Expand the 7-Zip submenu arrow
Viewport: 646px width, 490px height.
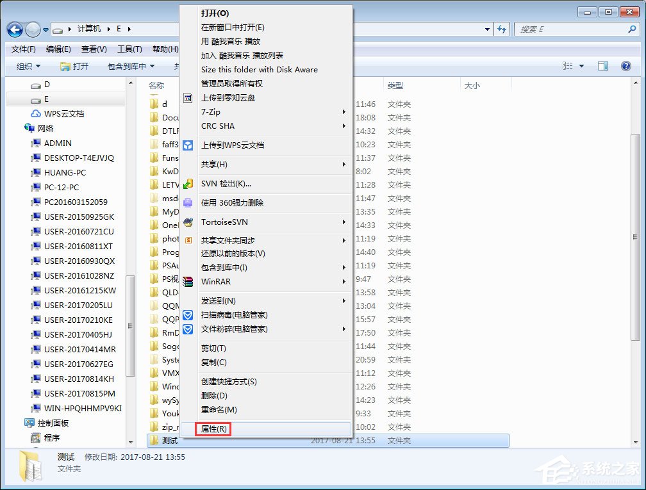[x=345, y=111]
